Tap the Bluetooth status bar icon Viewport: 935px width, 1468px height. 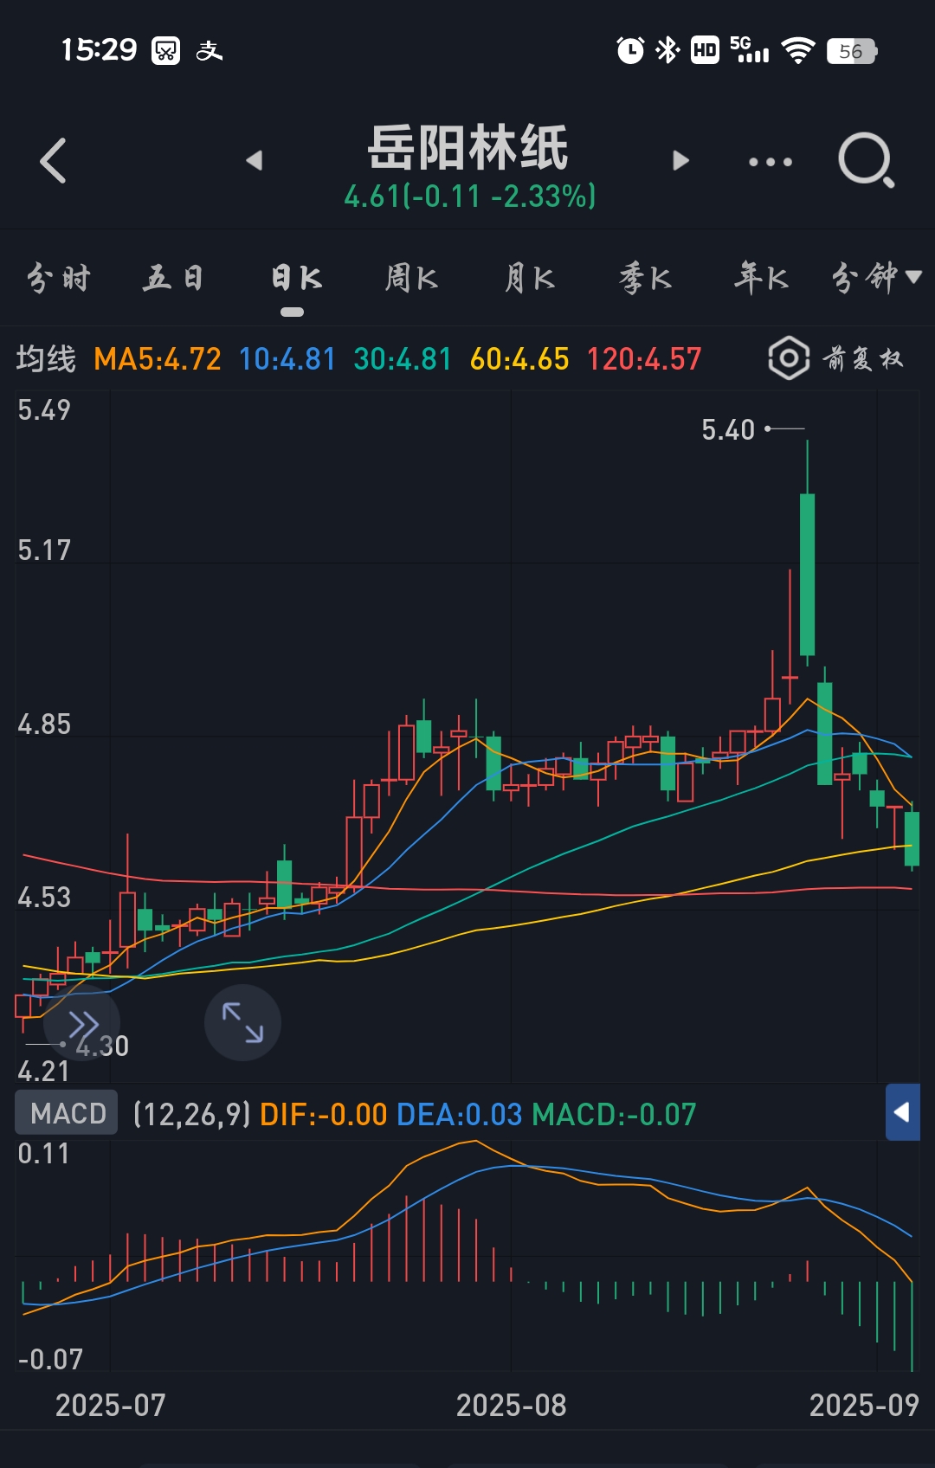[x=667, y=50]
